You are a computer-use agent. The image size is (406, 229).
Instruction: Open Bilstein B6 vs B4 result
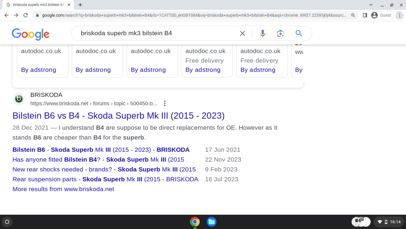tap(119, 116)
